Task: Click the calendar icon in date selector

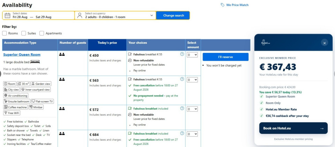Action: click(7, 15)
